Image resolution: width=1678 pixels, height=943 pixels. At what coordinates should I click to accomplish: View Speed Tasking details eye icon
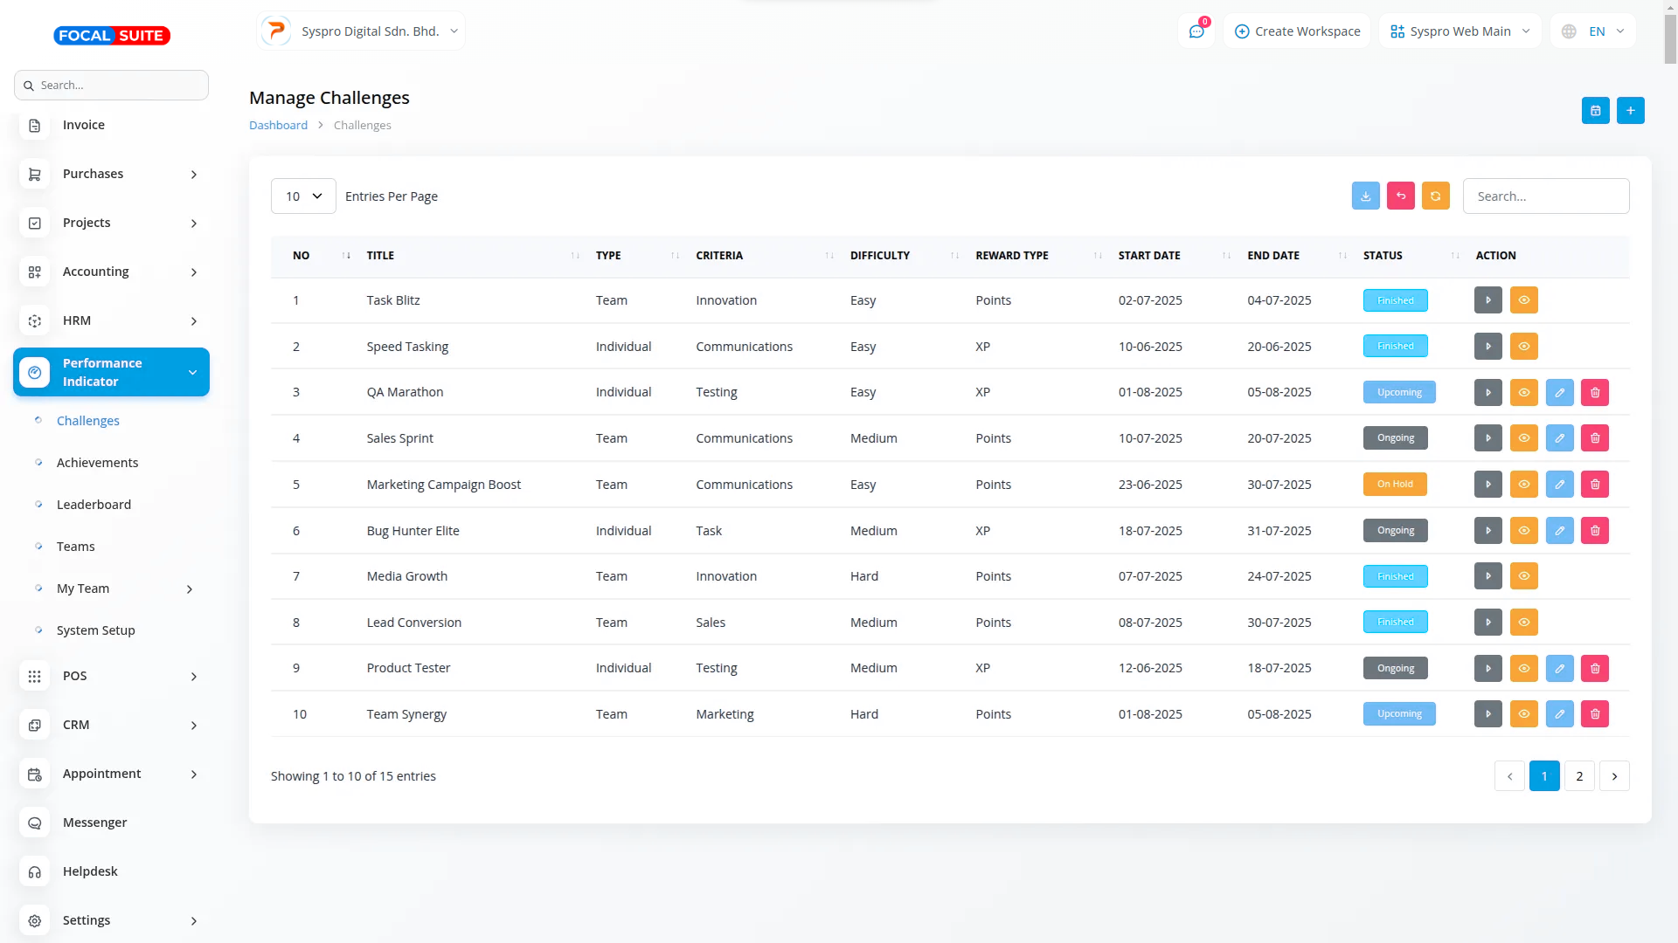click(1523, 347)
